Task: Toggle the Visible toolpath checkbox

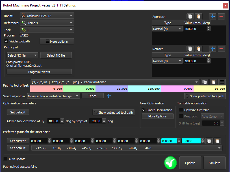Action: (x=6, y=41)
